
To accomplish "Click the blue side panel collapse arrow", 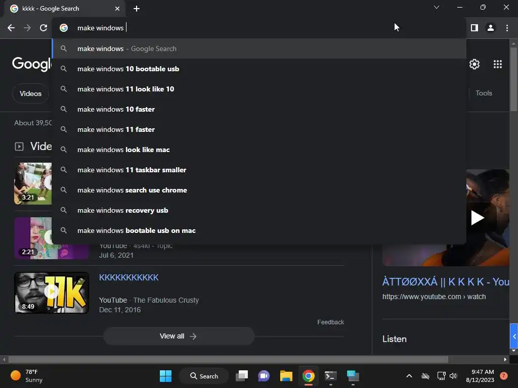I will 514,336.
